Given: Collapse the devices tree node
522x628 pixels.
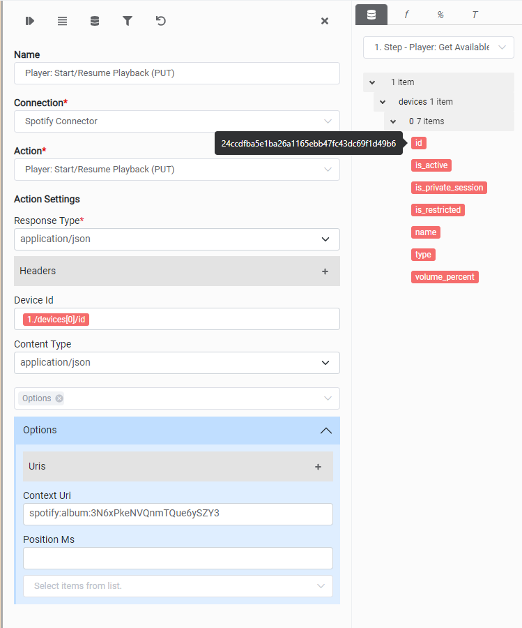Looking at the screenshot, I should click(383, 102).
